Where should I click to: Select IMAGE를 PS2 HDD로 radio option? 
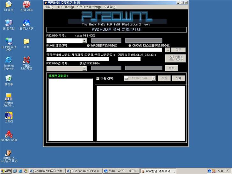(88, 46)
